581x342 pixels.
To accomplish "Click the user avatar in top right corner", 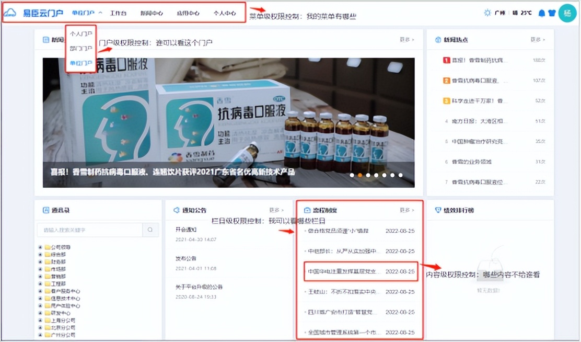I will [566, 13].
